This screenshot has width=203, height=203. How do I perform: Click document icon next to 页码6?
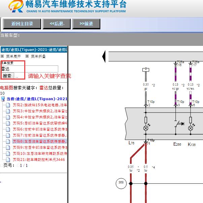click(x=8, y=129)
